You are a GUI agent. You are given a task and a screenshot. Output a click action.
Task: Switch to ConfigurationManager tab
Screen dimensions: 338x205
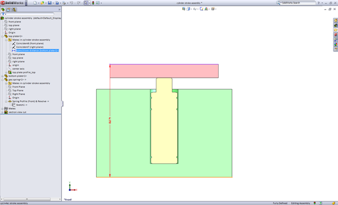14,9
